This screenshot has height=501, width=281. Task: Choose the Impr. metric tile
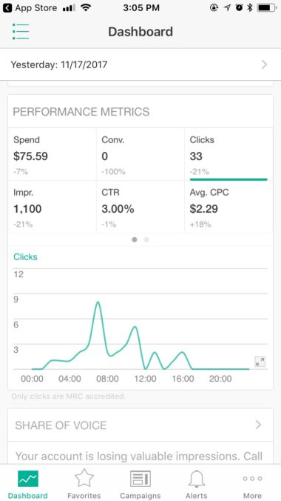53,207
